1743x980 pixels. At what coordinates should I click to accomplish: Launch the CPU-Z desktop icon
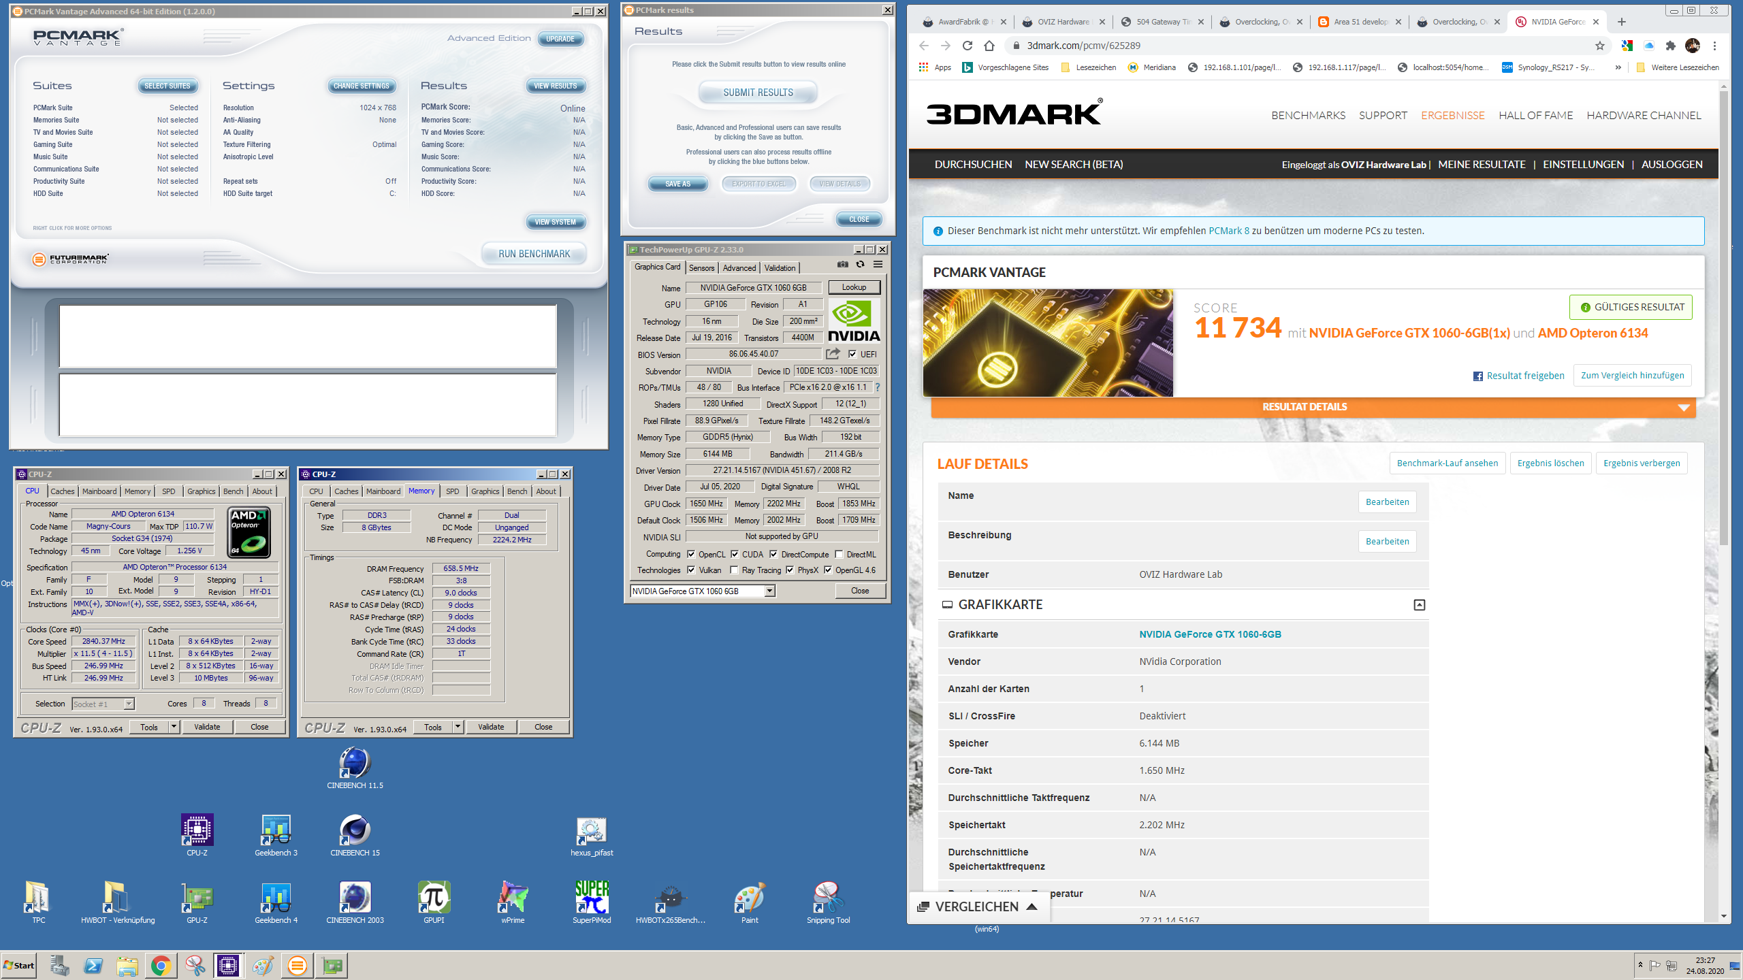(197, 835)
